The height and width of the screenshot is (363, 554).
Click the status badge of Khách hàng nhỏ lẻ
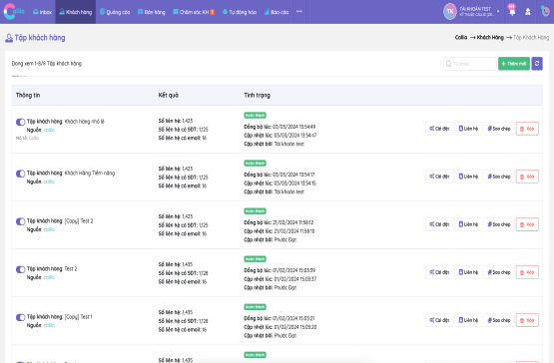(255, 115)
